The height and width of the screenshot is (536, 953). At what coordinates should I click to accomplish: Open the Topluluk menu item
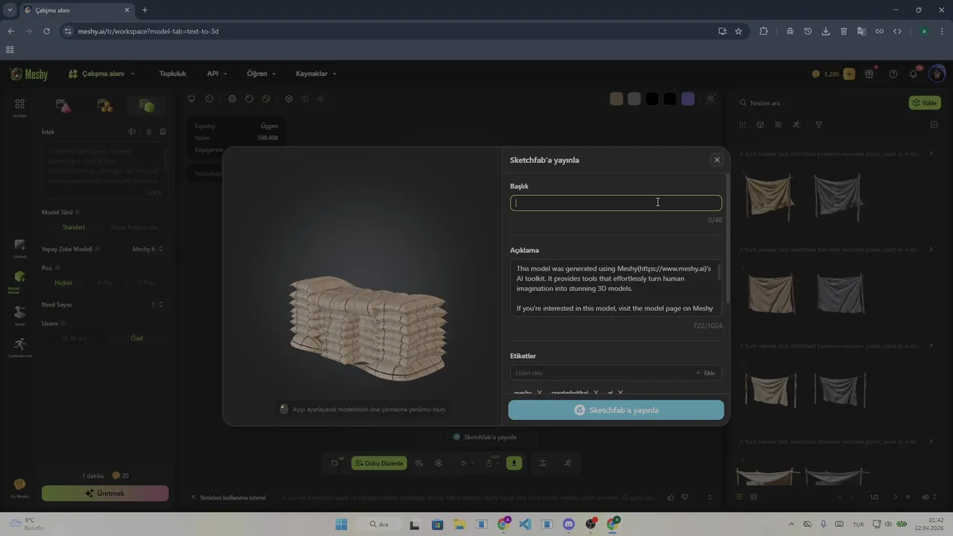tap(173, 74)
